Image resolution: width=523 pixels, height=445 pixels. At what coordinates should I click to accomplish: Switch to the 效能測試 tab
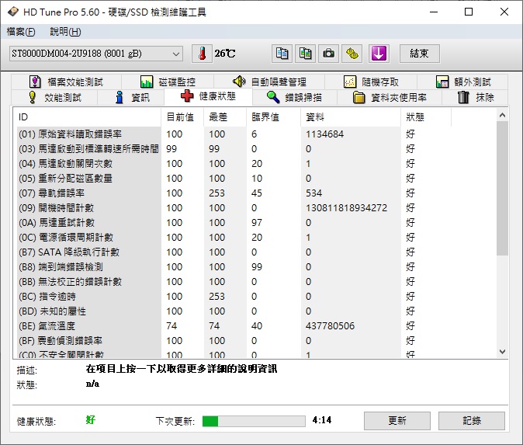pyautogui.click(x=54, y=98)
